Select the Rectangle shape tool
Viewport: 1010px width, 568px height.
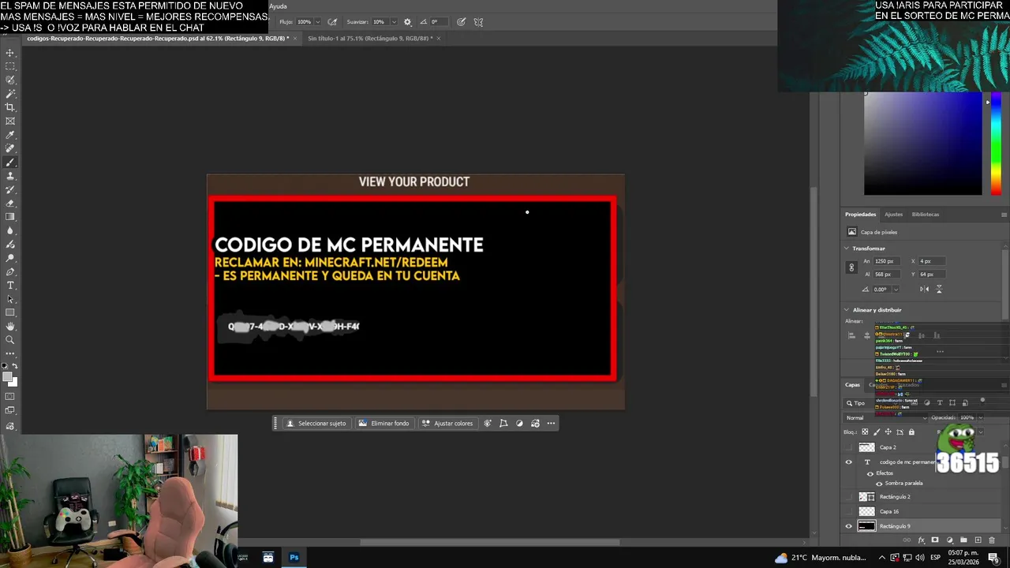coord(10,312)
